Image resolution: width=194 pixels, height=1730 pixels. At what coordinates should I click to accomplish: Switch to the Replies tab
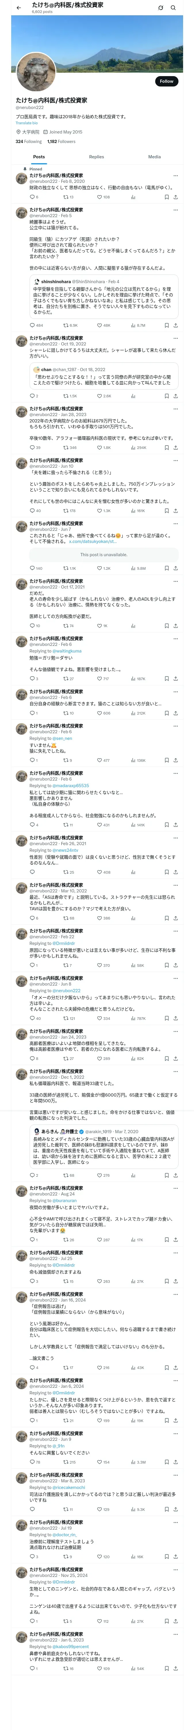[x=96, y=157]
